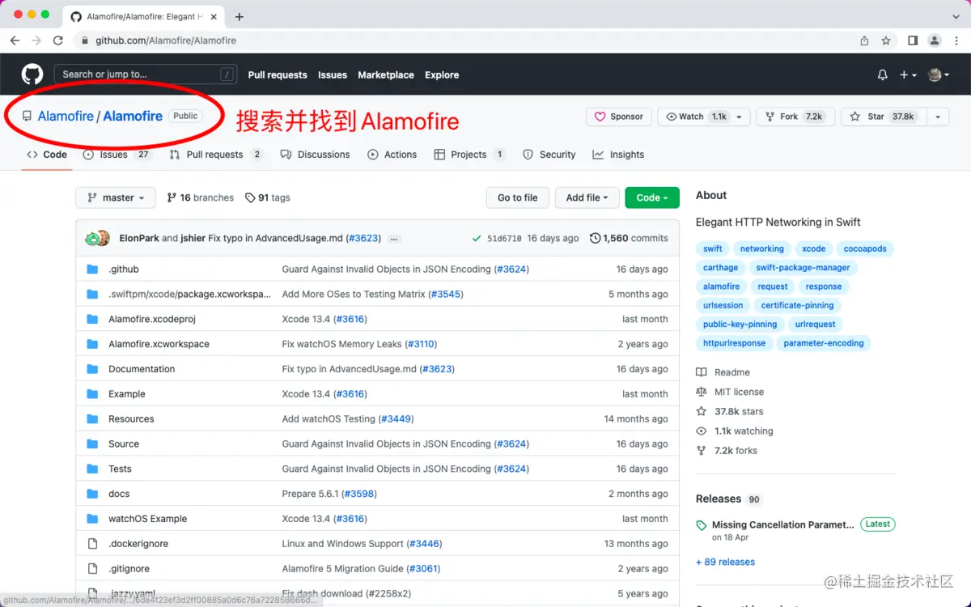
Task: Click the networking topic tag
Action: (762, 249)
